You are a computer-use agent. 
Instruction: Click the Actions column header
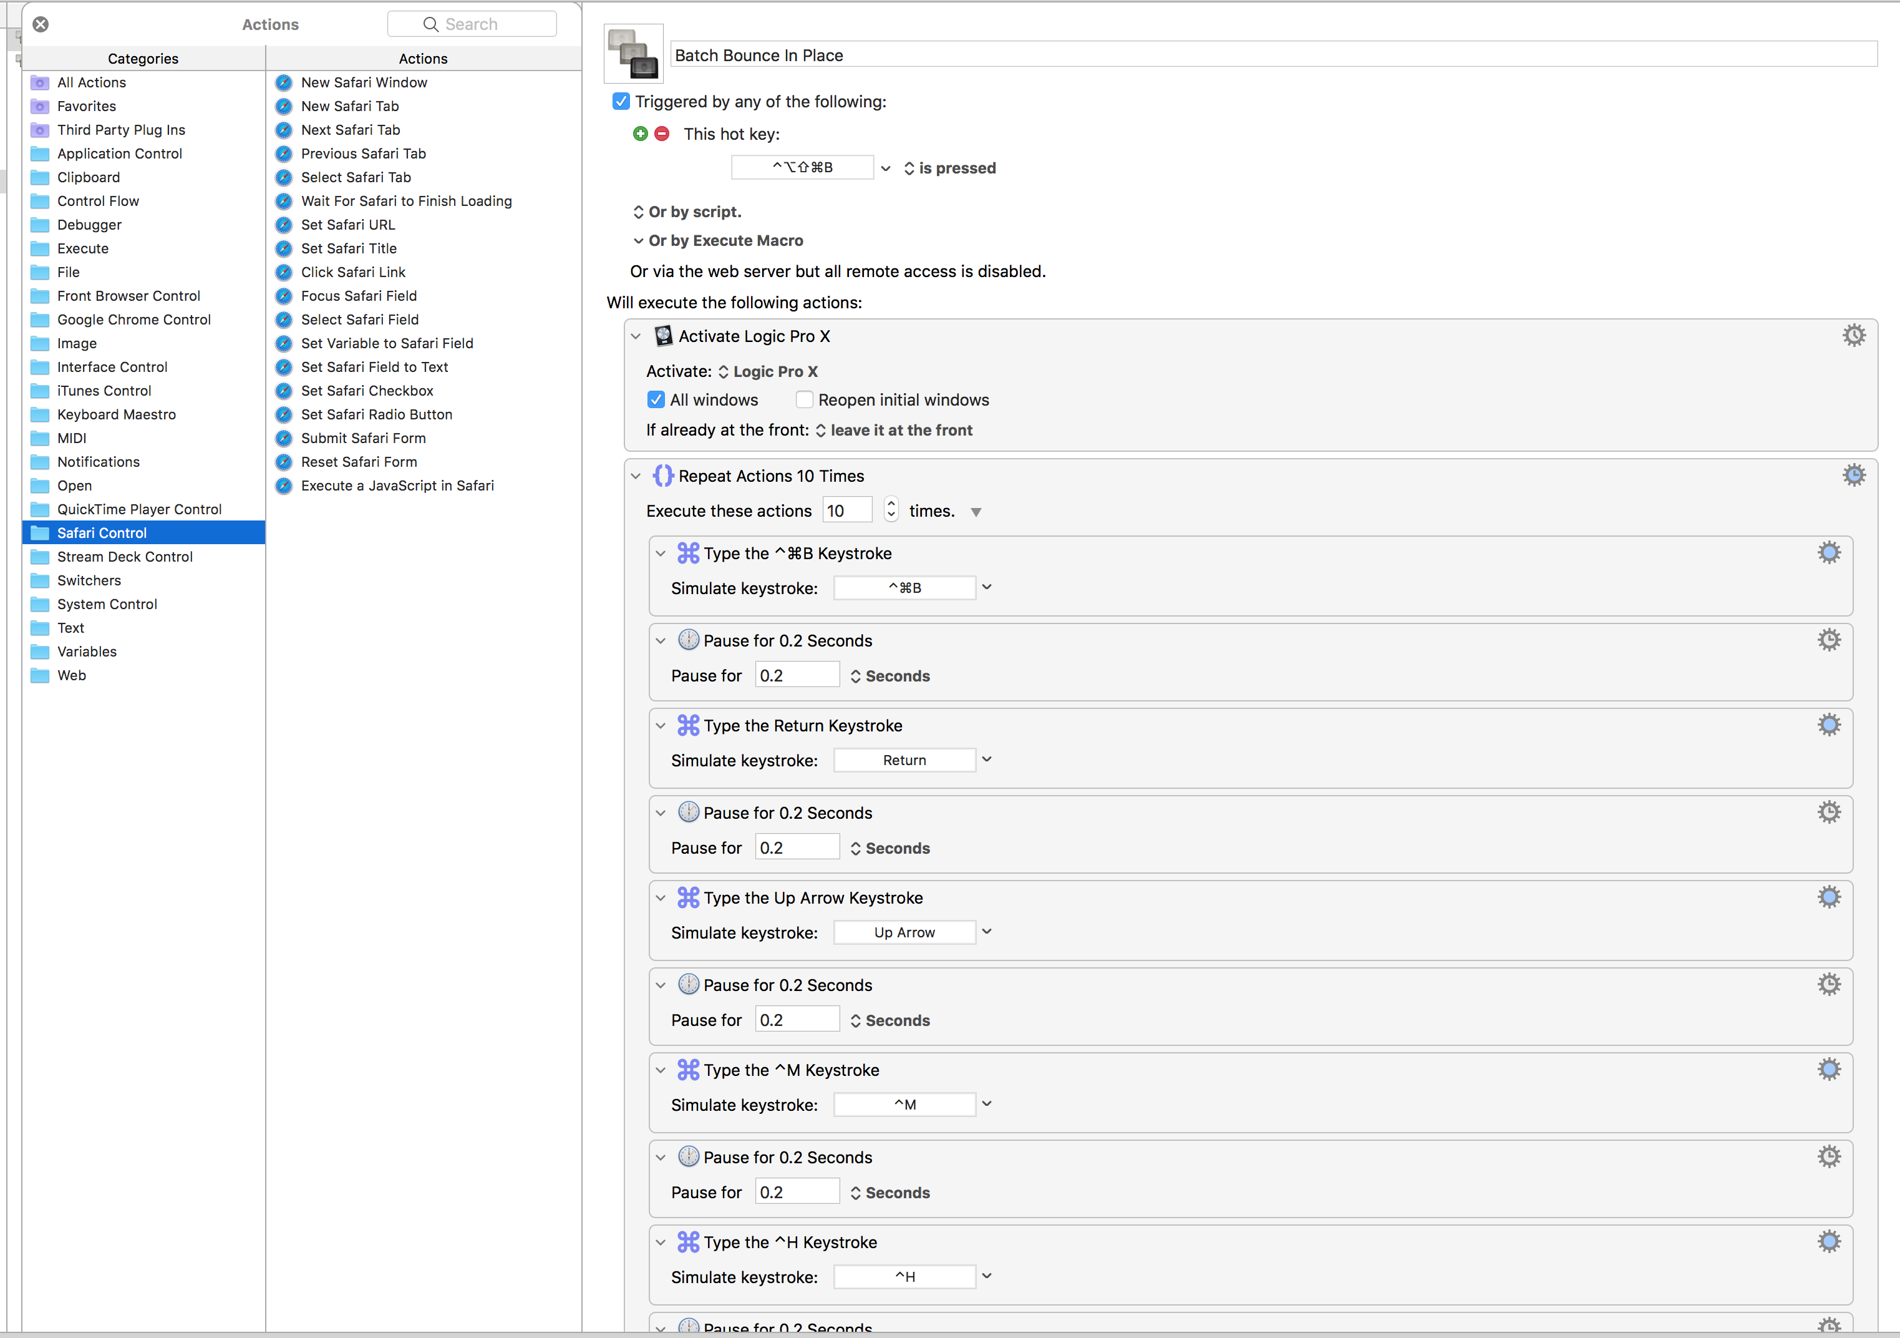click(x=424, y=58)
